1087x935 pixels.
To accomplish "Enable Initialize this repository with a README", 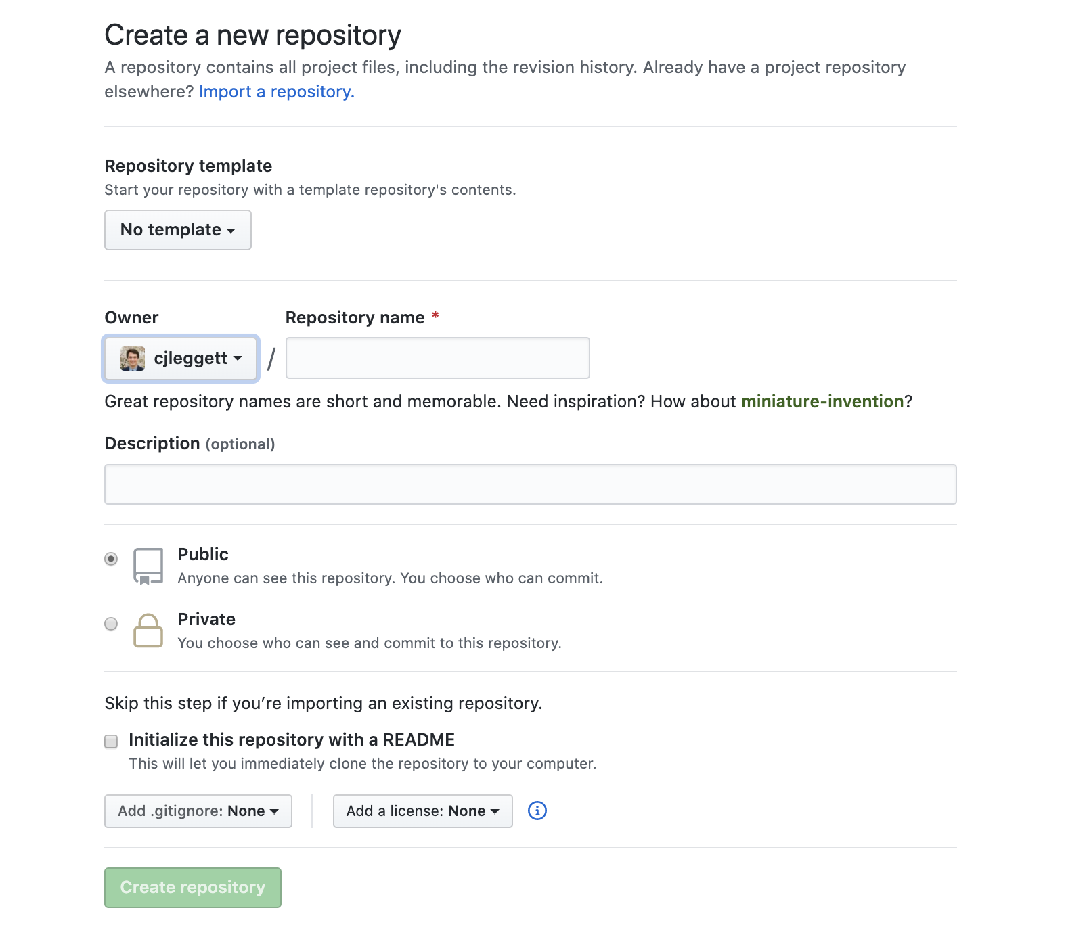I will pos(111,742).
